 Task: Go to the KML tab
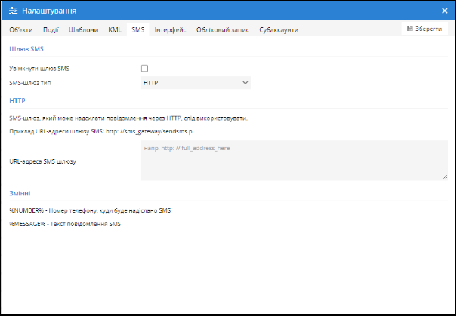[115, 30]
